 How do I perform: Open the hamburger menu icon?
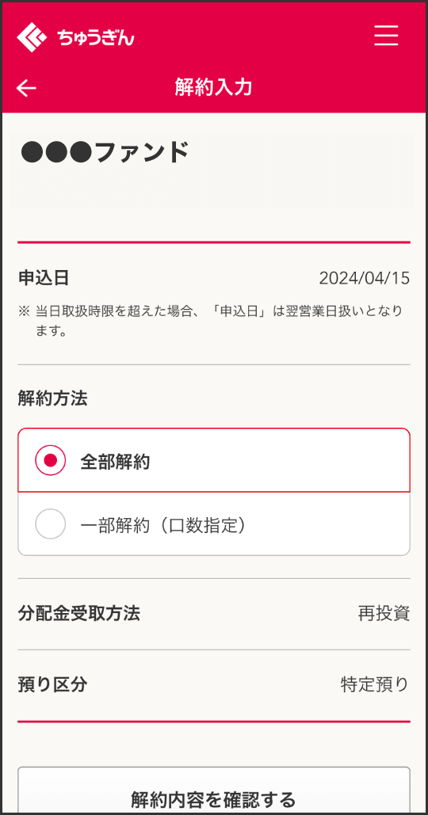point(386,36)
